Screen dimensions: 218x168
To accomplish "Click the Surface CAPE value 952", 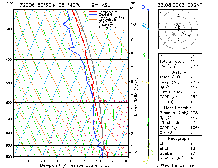I will click(194, 97).
